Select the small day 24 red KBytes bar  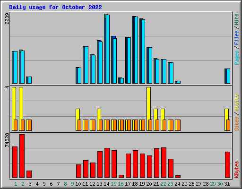(178, 176)
